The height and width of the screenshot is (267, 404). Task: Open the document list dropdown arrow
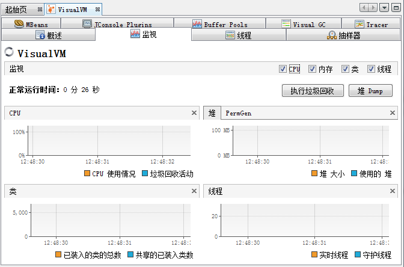[384, 8]
